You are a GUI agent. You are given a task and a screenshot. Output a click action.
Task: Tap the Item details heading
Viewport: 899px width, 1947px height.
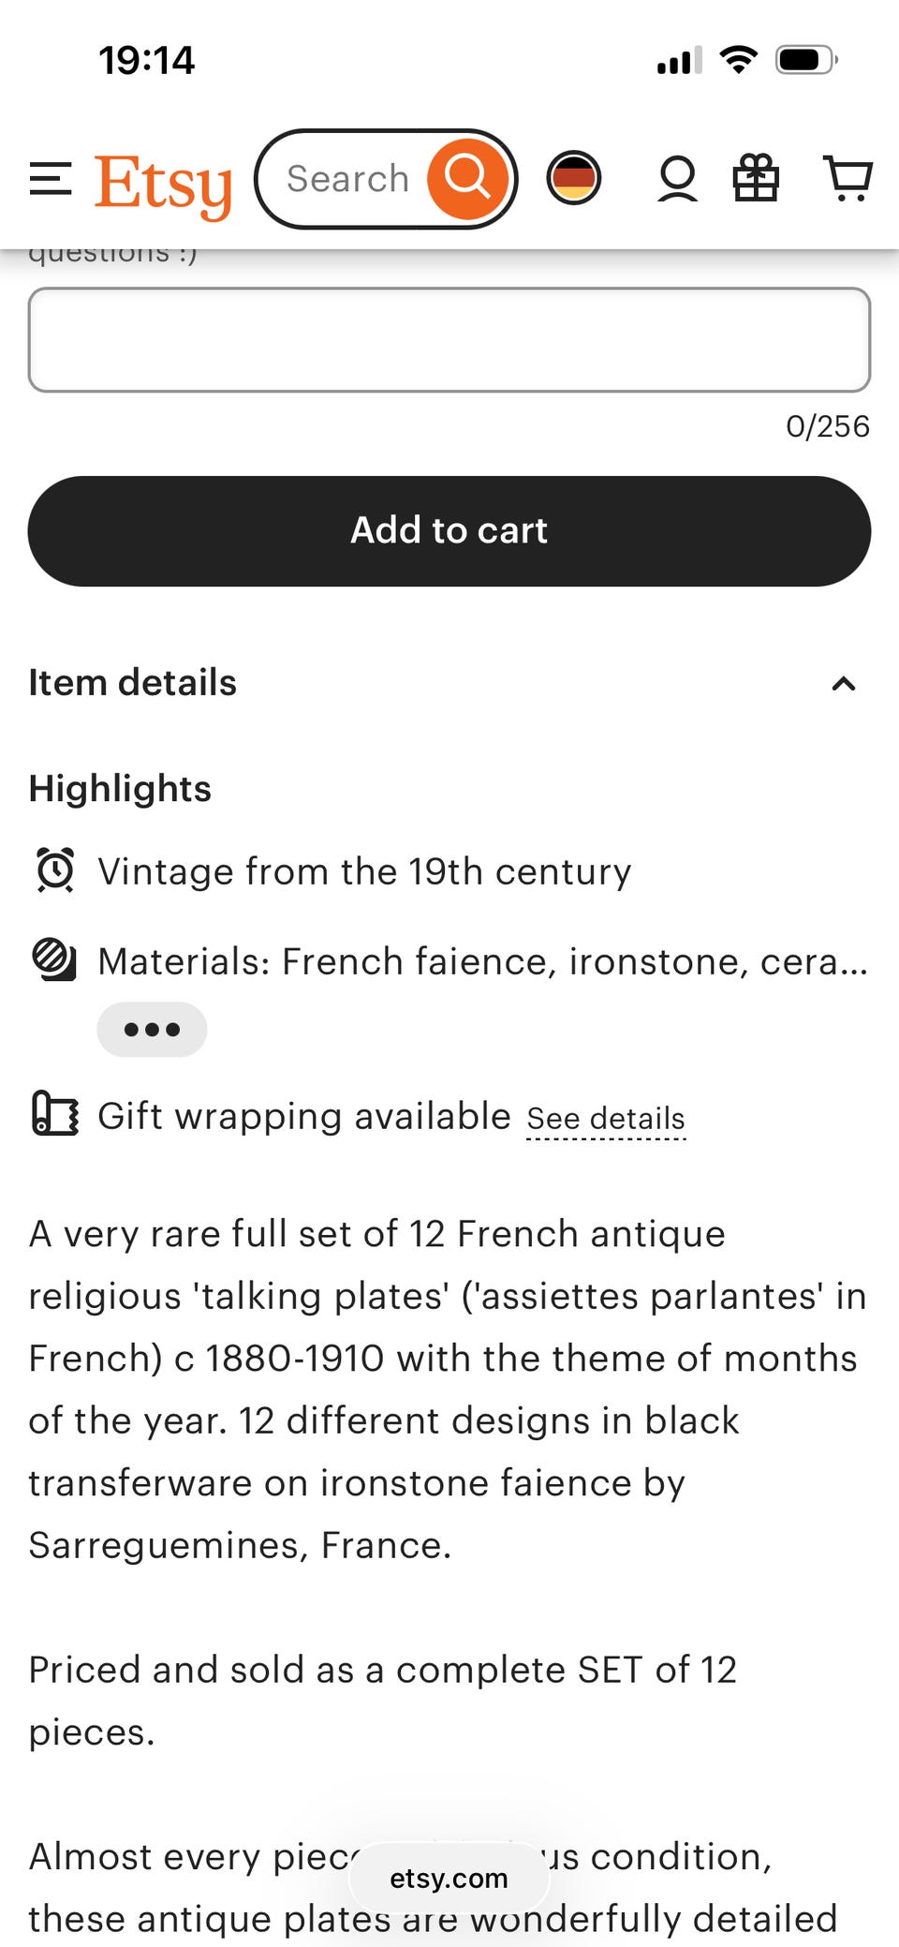click(133, 683)
